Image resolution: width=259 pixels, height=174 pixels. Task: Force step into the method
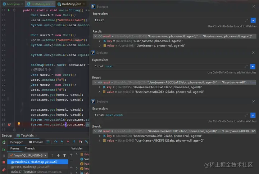point(68,142)
